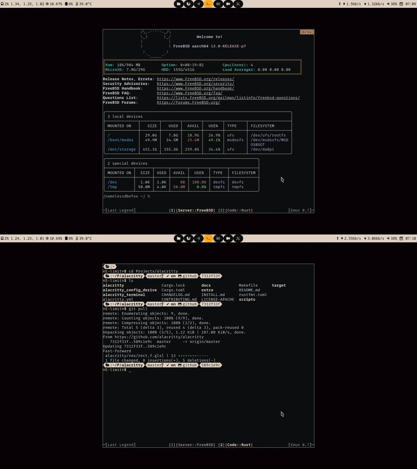Click the thermometer temperature readout
This screenshot has width=417, height=469.
point(84,4)
